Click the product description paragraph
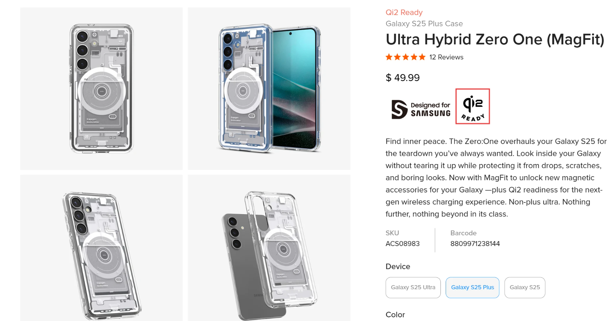The width and height of the screenshot is (616, 321). click(x=496, y=178)
